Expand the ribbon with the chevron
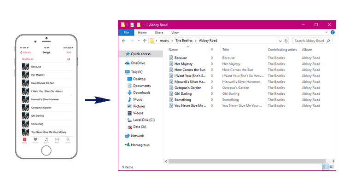Screen dimensions: 350x190 (327, 32)
